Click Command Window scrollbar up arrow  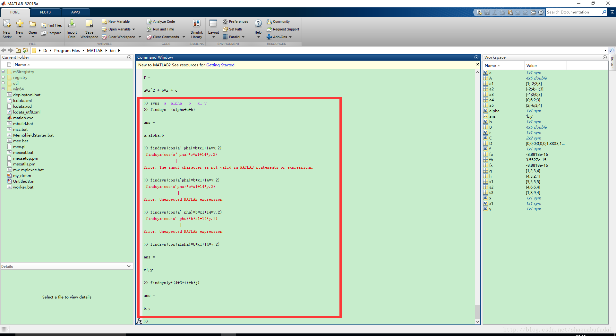point(477,72)
